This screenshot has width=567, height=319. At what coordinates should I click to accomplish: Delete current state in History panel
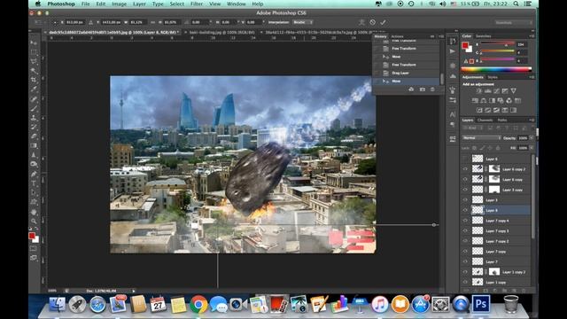(432, 89)
